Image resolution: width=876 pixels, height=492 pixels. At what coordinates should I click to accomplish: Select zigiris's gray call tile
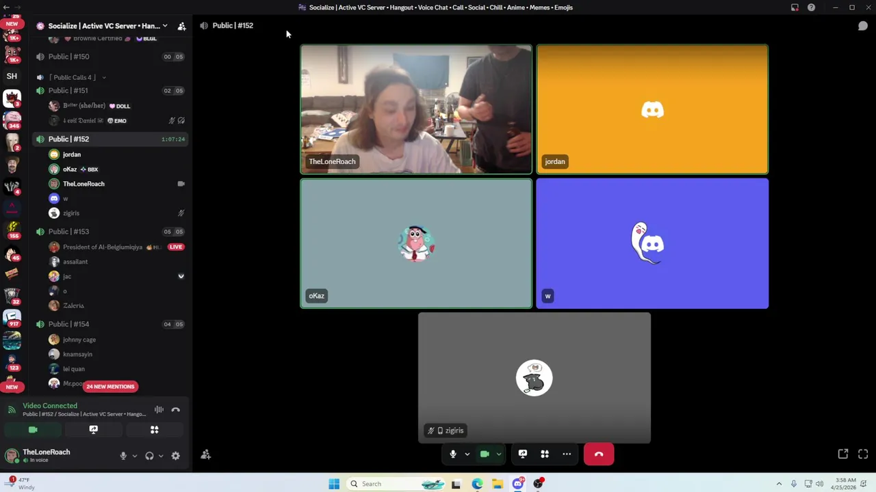[x=534, y=378]
